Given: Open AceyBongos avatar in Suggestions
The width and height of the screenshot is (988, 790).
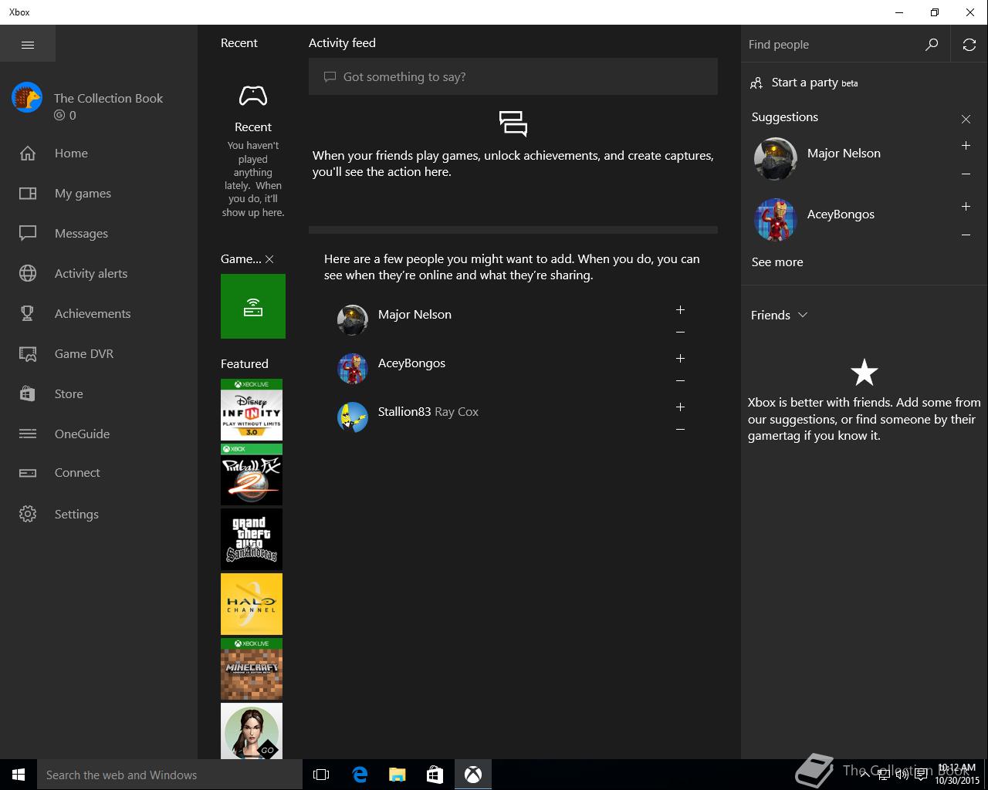Looking at the screenshot, I should [775, 220].
